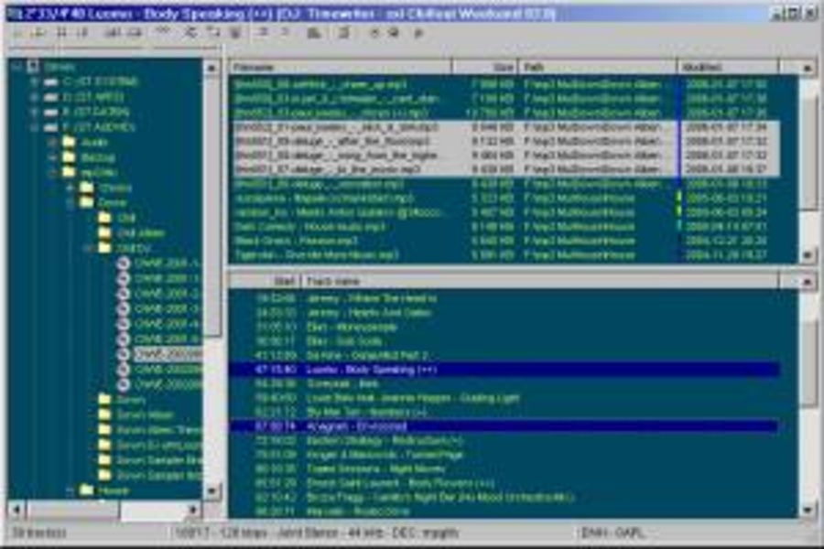Click the Backup folder icon
824x549 pixels.
coord(69,157)
